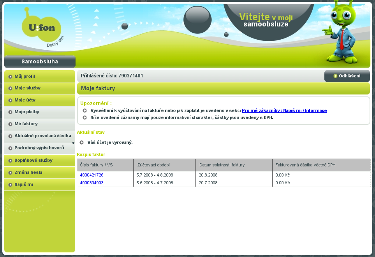Image resolution: width=375 pixels, height=257 pixels.
Task: Click the 'Upozornění :' heading
Action: (96, 103)
